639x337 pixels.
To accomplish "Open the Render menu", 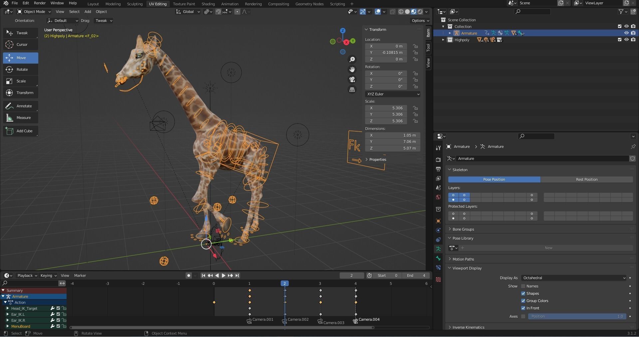I will tap(40, 3).
